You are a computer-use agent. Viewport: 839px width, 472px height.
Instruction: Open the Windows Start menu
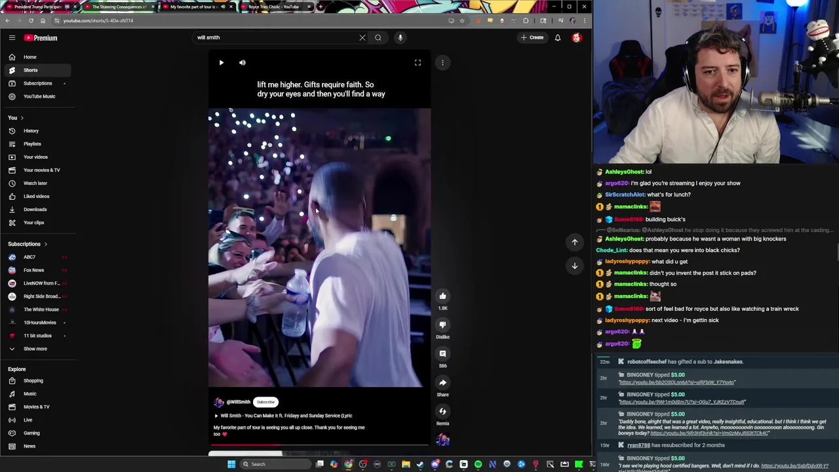[231, 464]
